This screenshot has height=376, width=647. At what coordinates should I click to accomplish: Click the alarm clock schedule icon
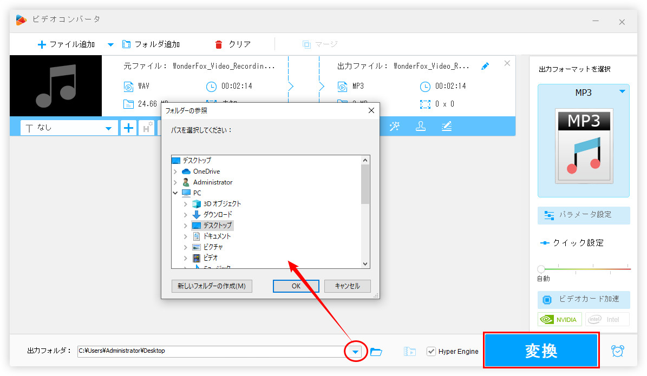click(x=618, y=351)
